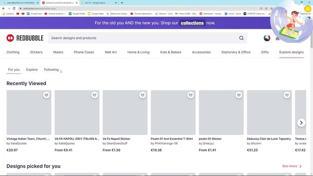This screenshot has height=176, width=313.
Task: Open the Home - Canva bookmark
Action: 233,14
